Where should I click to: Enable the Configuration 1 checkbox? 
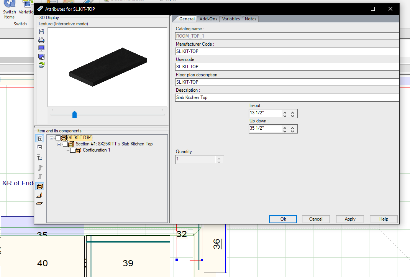click(72, 150)
